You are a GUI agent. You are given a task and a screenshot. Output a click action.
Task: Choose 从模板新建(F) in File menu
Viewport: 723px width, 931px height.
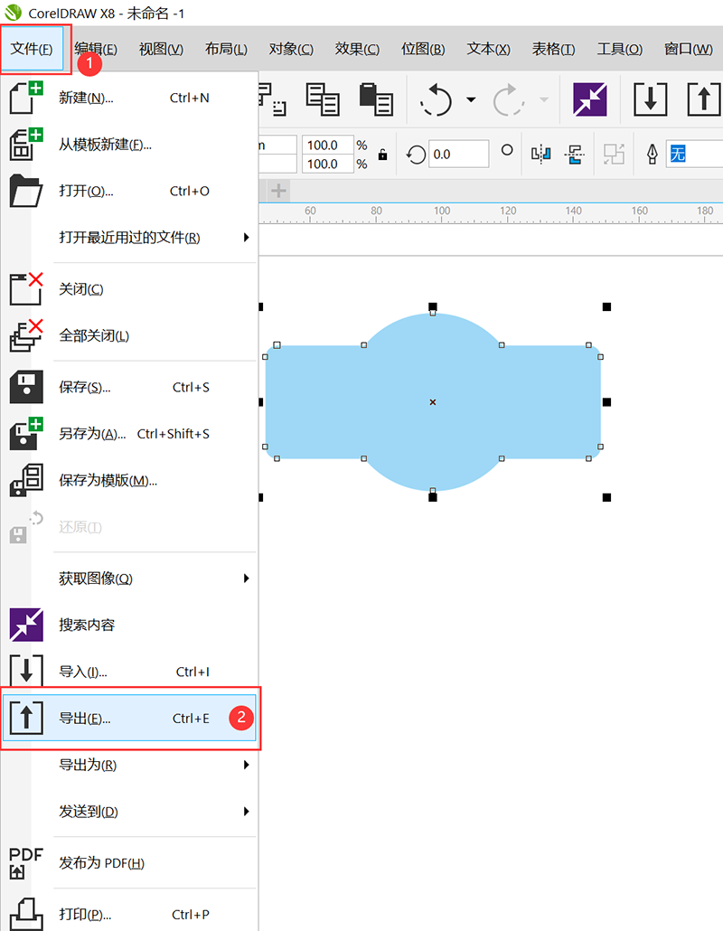pos(129,145)
